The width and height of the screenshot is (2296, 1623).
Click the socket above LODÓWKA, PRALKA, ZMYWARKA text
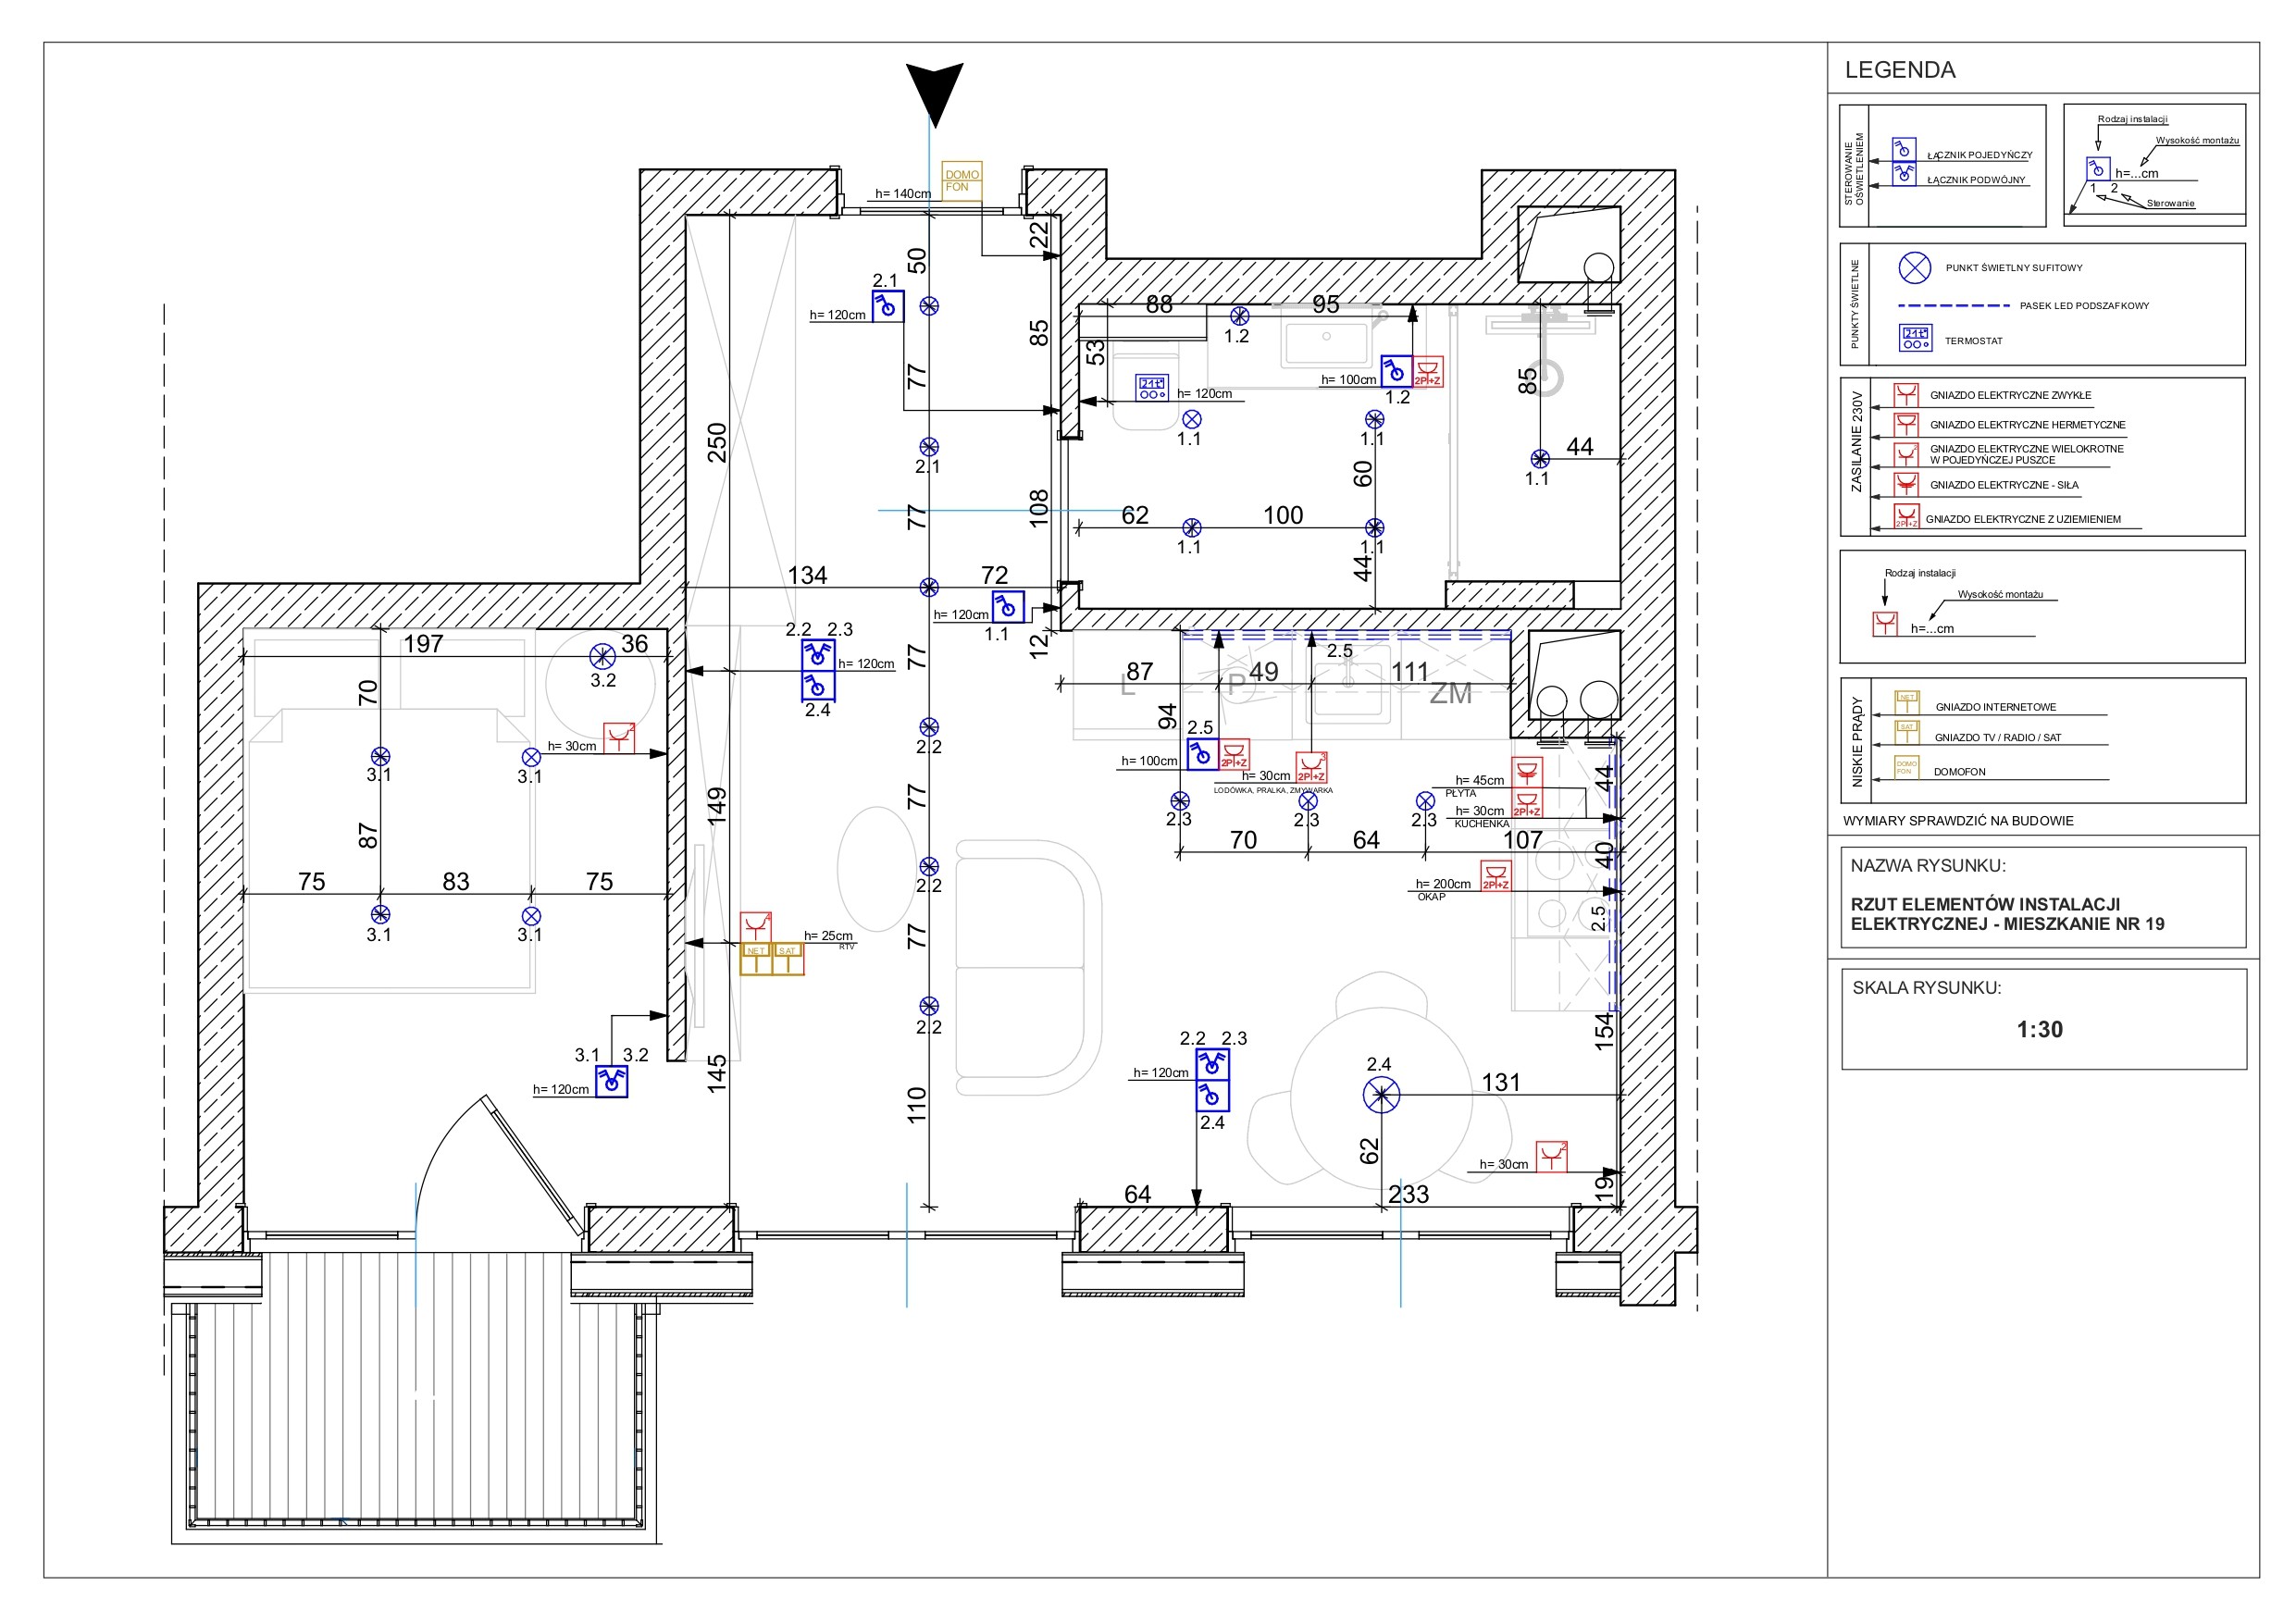point(1311,767)
